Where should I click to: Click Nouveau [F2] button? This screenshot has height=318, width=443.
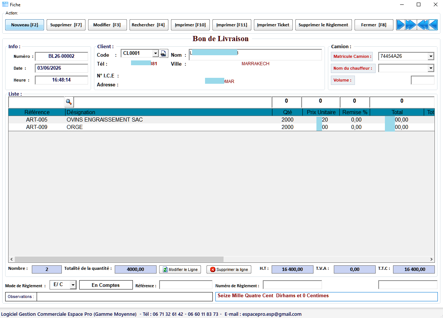point(24,25)
